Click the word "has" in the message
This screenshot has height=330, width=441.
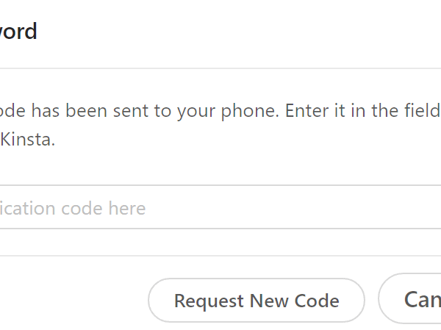(x=48, y=112)
